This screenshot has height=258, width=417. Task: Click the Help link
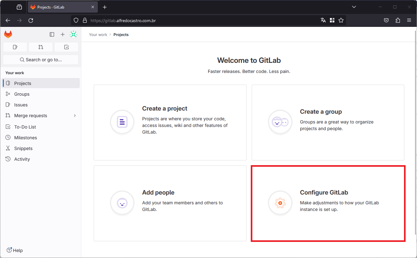[15, 250]
